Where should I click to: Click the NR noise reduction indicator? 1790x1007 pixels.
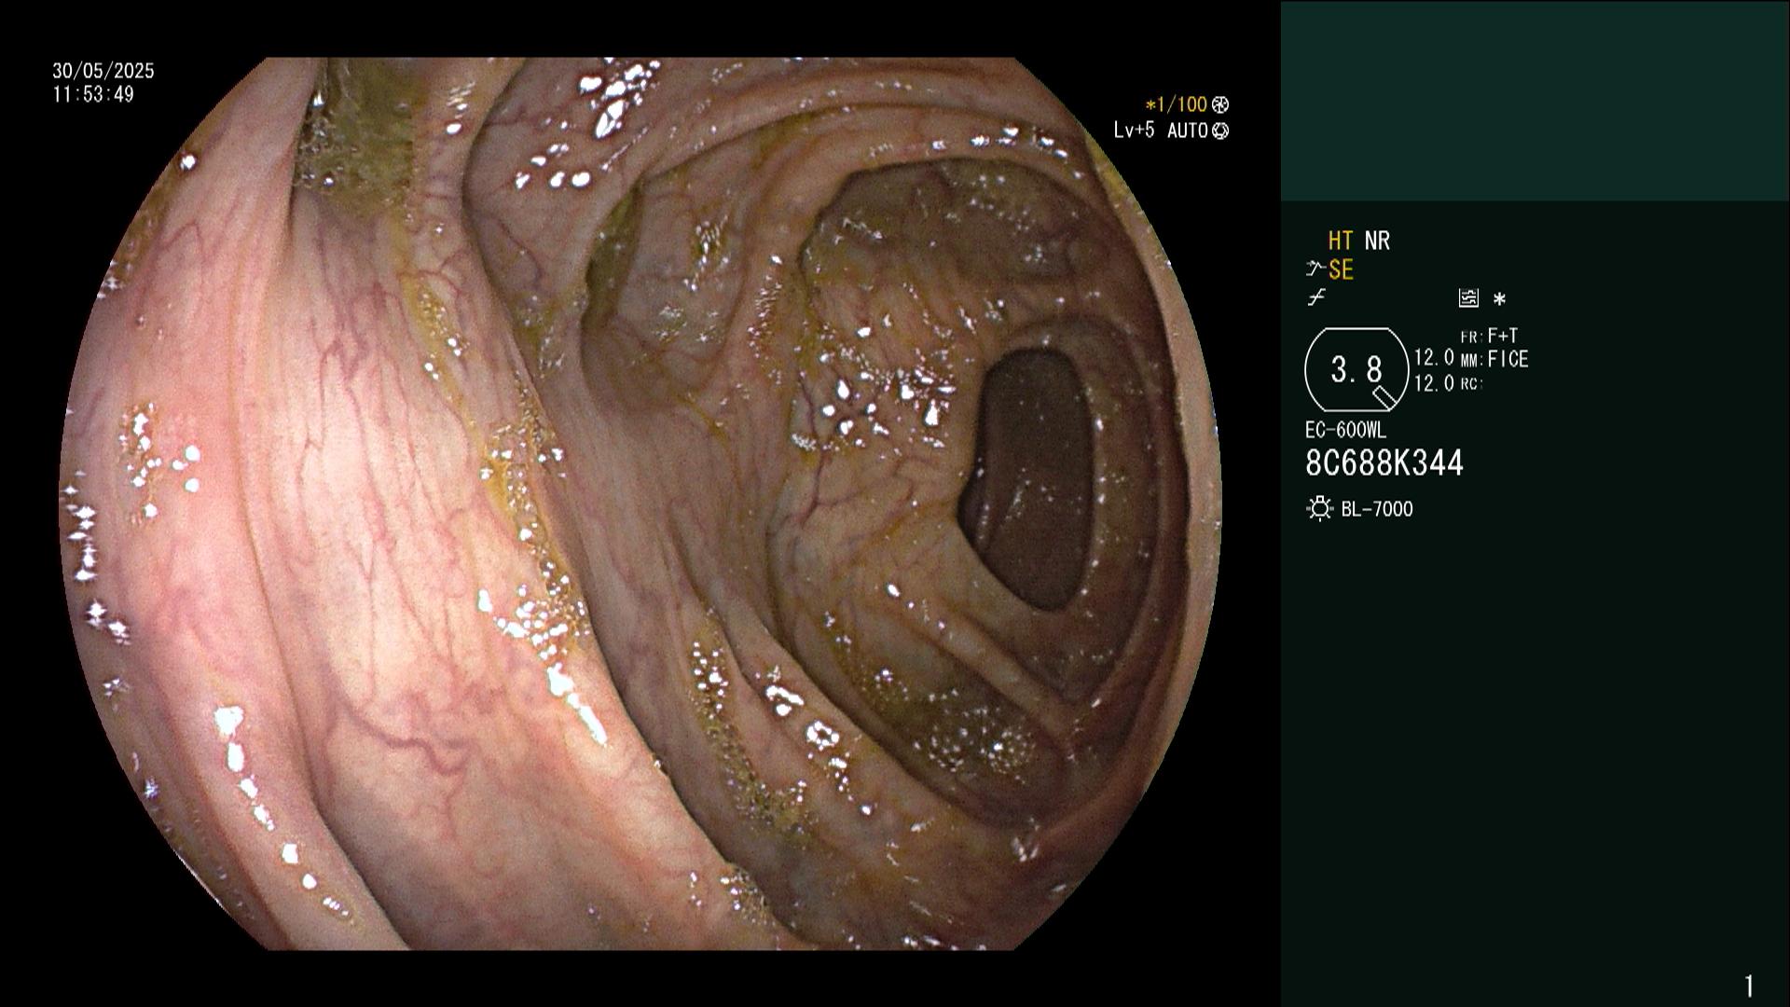click(1377, 241)
